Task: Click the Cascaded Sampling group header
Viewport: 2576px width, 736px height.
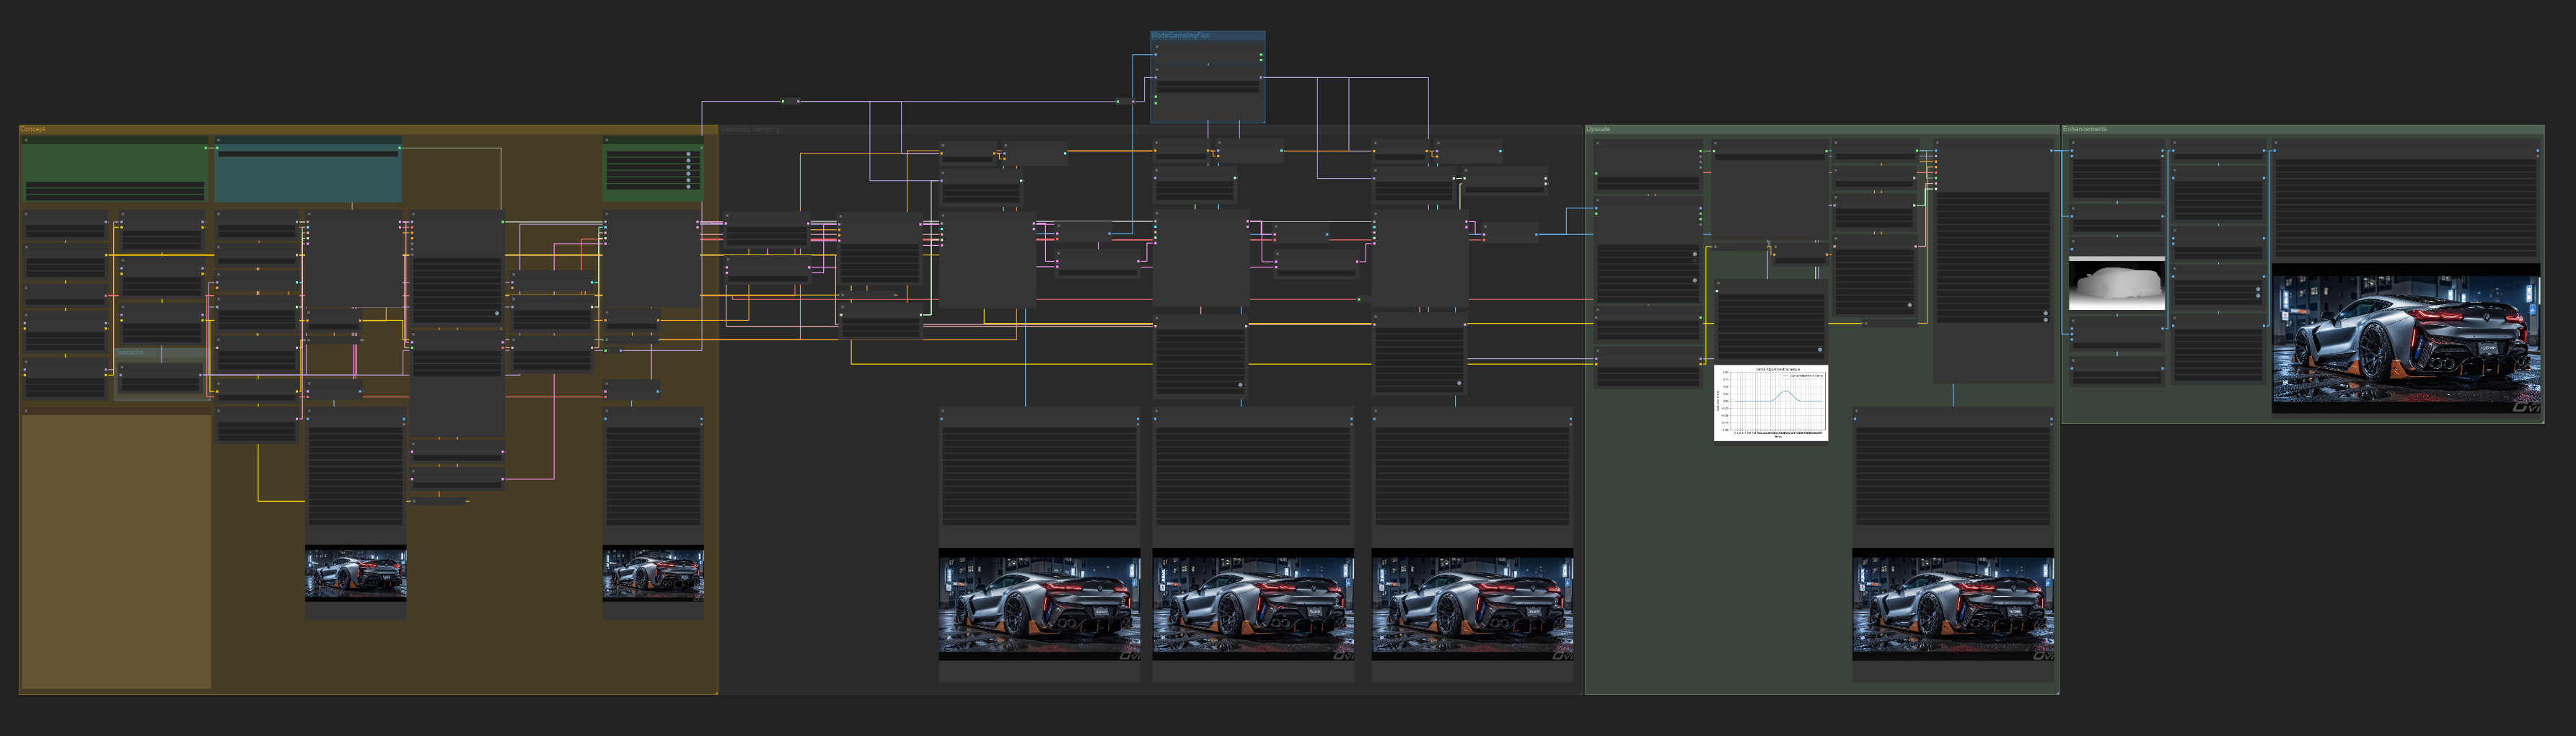Action: point(750,129)
